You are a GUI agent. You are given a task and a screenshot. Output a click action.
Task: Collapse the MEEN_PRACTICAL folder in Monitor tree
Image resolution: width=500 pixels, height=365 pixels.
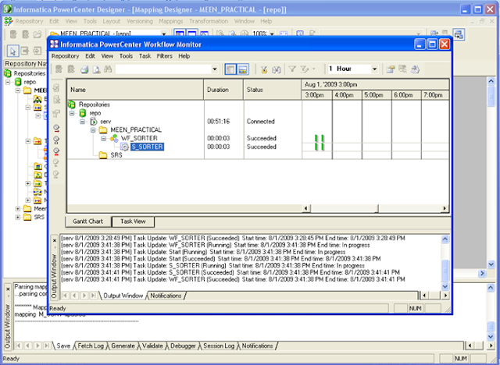[93, 129]
